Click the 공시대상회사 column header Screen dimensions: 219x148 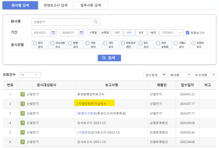[46, 85]
